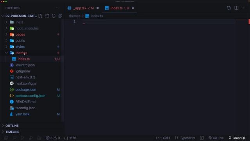The image size is (250, 141).
Task: Close the index.ts tab
Action: (133, 8)
